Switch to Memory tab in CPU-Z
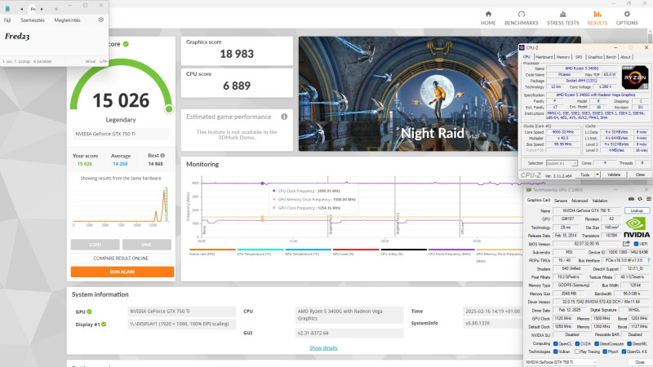653x367 pixels. [563, 57]
